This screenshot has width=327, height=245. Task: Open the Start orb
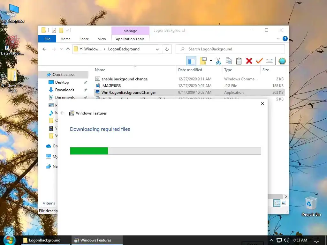[x=9, y=240]
